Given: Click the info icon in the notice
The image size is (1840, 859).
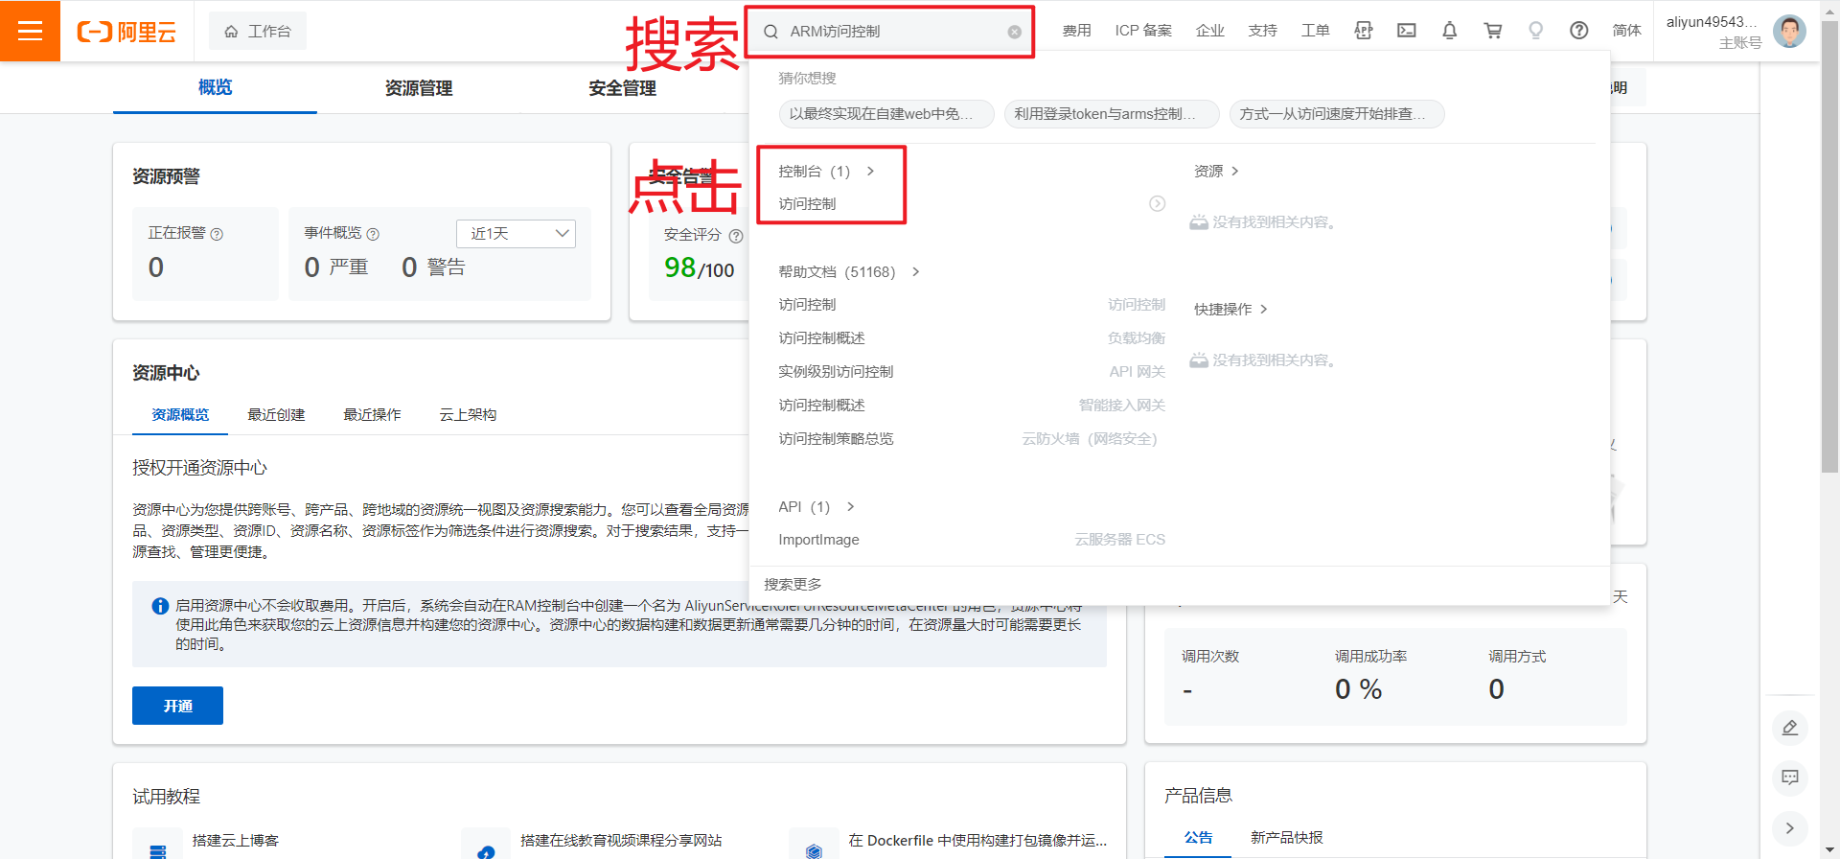Looking at the screenshot, I should 161,606.
